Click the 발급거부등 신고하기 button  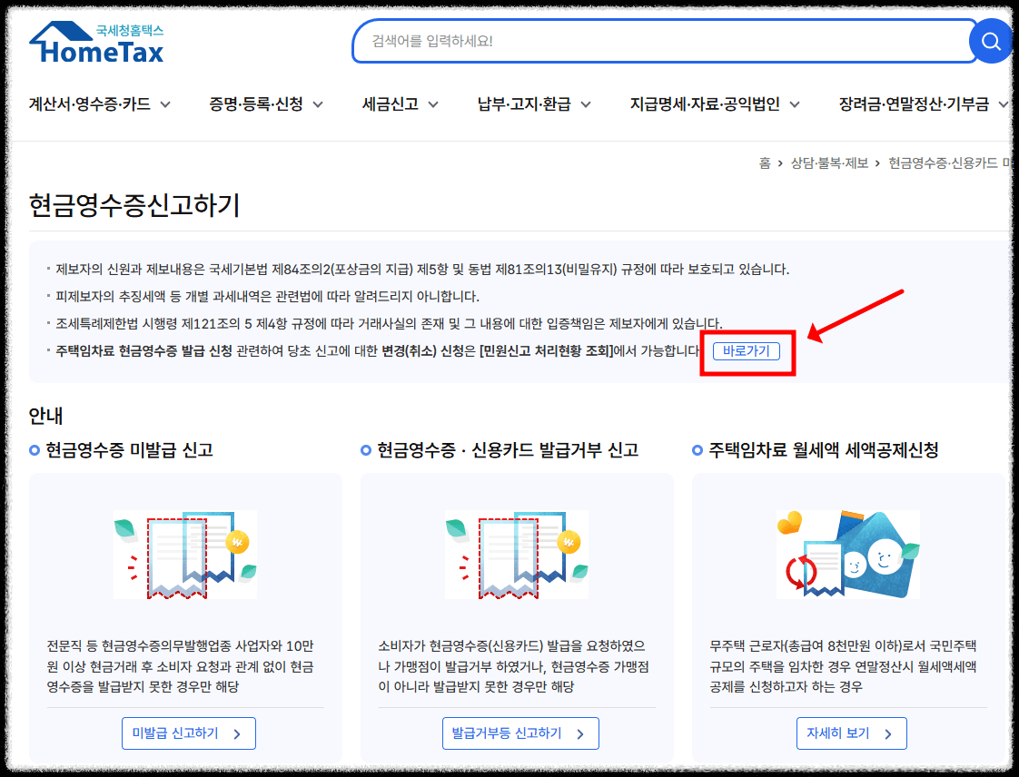pos(520,733)
